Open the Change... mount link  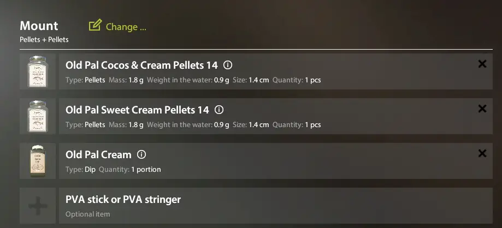126,27
